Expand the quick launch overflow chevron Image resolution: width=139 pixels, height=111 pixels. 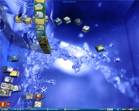coord(27,109)
